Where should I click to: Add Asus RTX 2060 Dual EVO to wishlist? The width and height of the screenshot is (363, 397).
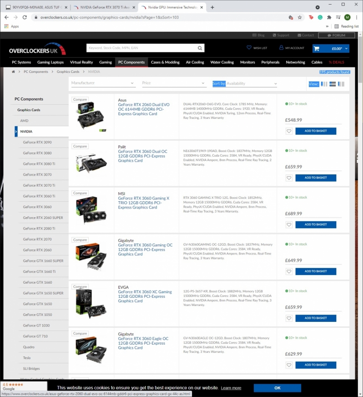[x=289, y=131]
